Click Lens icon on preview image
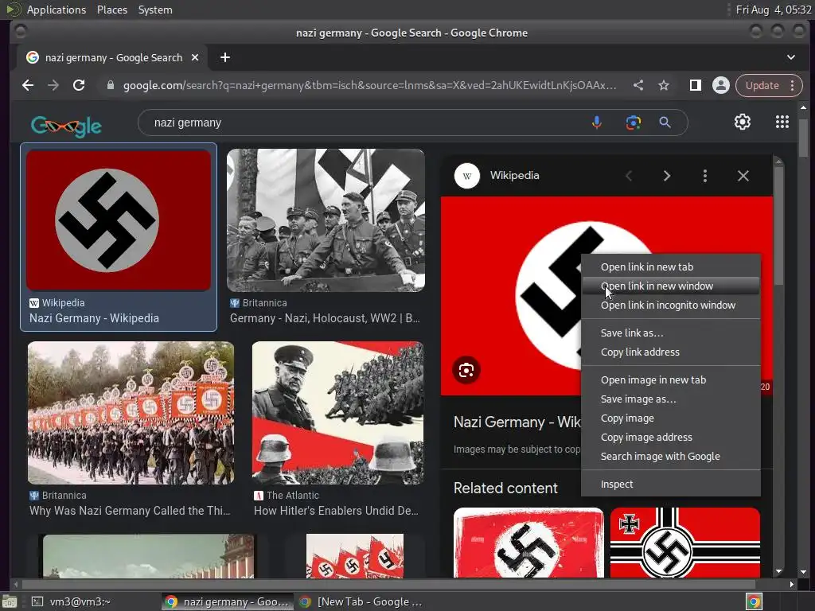Viewport: 815px width, 611px height. coord(466,370)
